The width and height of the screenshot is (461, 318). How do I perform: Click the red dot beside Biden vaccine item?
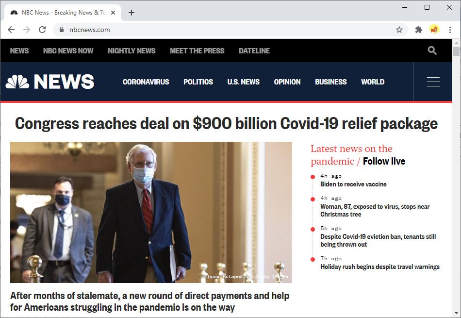click(313, 177)
